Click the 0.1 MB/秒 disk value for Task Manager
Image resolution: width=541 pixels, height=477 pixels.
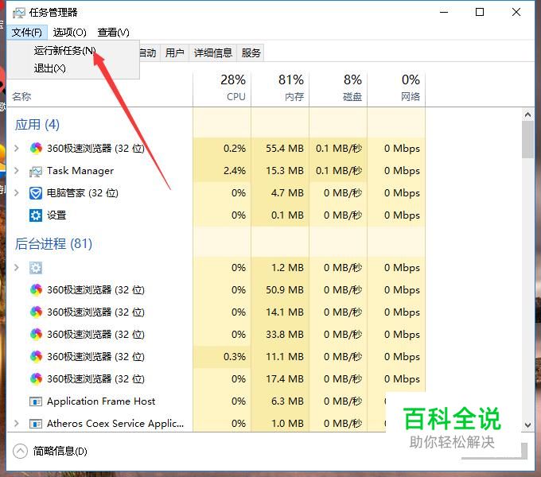[x=339, y=171]
